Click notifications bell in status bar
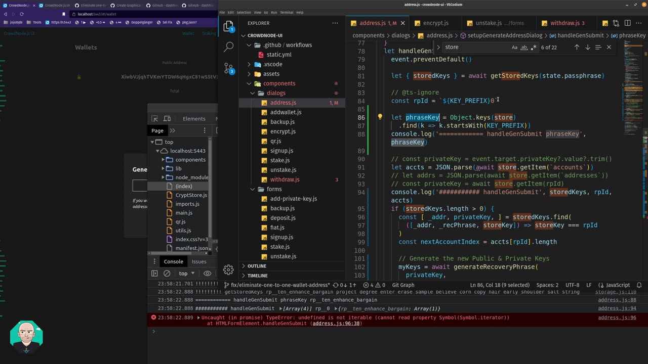 click(639, 285)
